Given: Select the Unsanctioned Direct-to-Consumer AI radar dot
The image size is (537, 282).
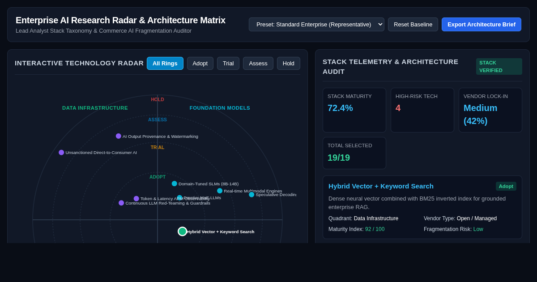Looking at the screenshot, I should pos(61,153).
